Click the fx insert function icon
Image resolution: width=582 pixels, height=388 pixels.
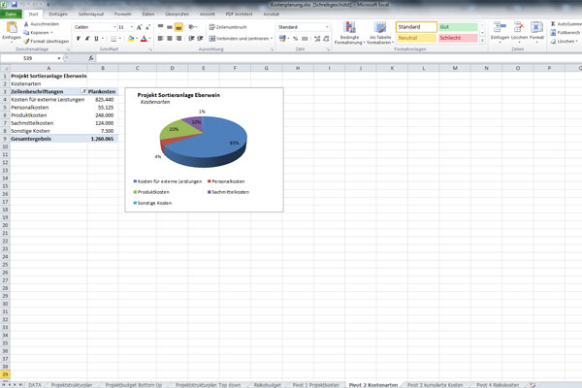tap(91, 58)
